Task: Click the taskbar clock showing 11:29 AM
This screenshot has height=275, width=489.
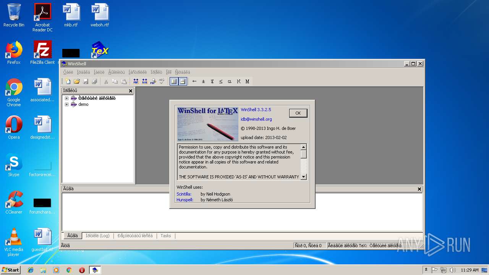Action: pos(470,270)
